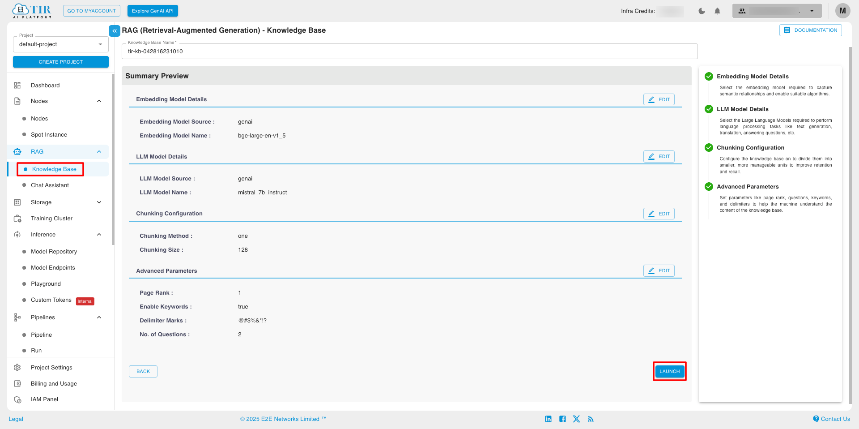This screenshot has width=859, height=429.
Task: Click the TIR AI Platform logo
Action: click(32, 11)
